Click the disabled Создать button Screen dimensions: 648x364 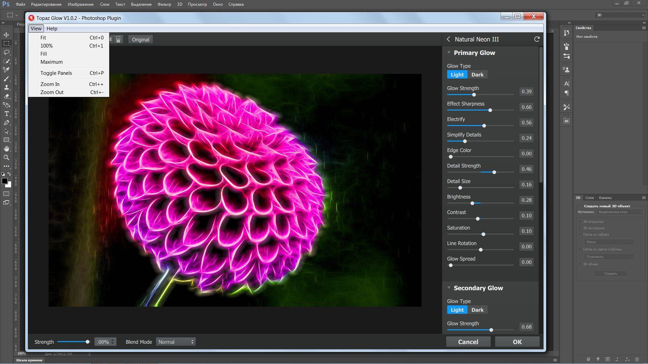(611, 273)
